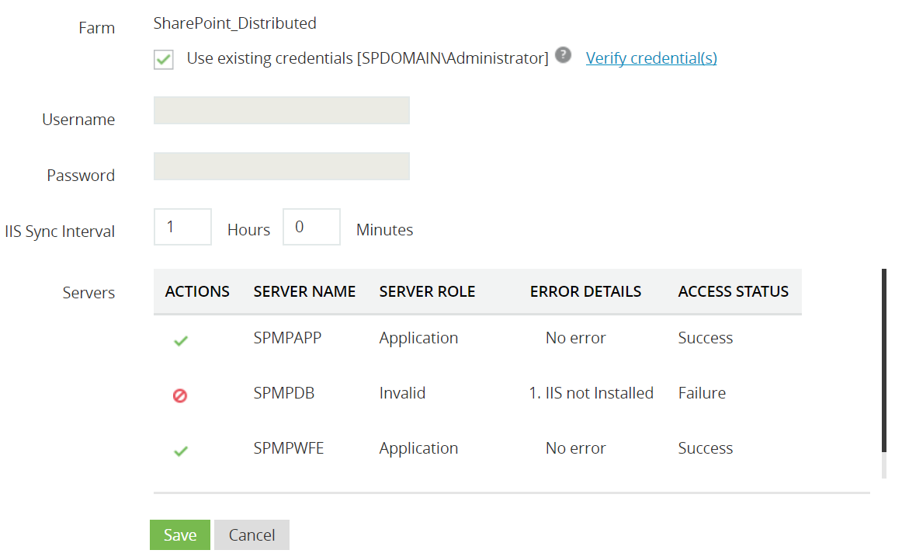Screen dimensions: 902x557
Task: Click the red blocked icon for SPMPDB
Action: tap(180, 395)
